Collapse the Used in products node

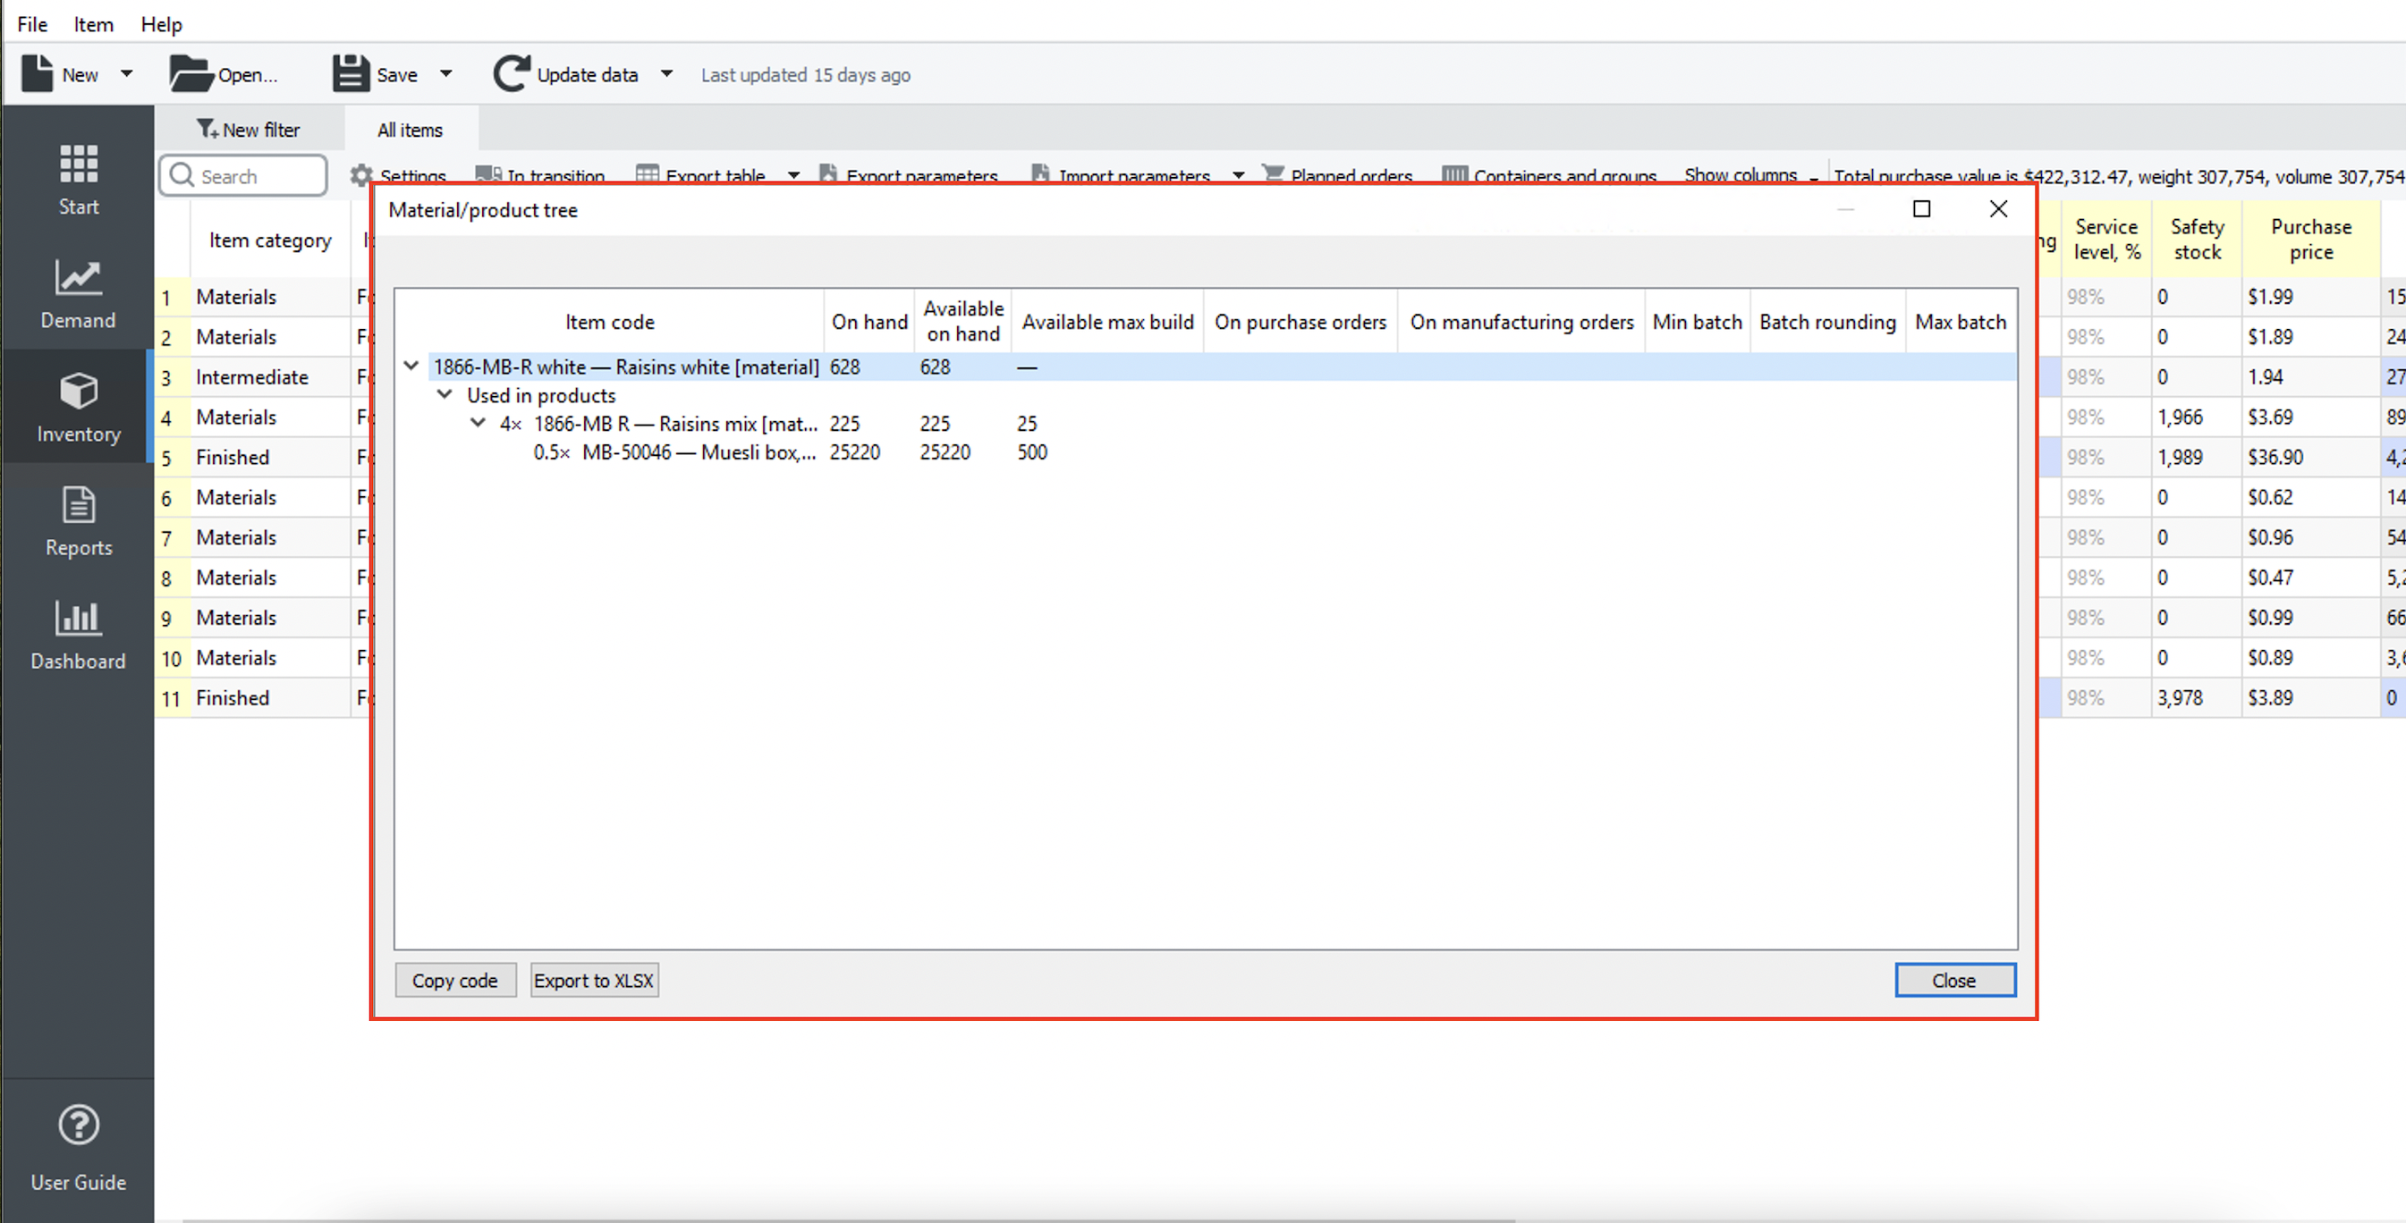[x=445, y=395]
